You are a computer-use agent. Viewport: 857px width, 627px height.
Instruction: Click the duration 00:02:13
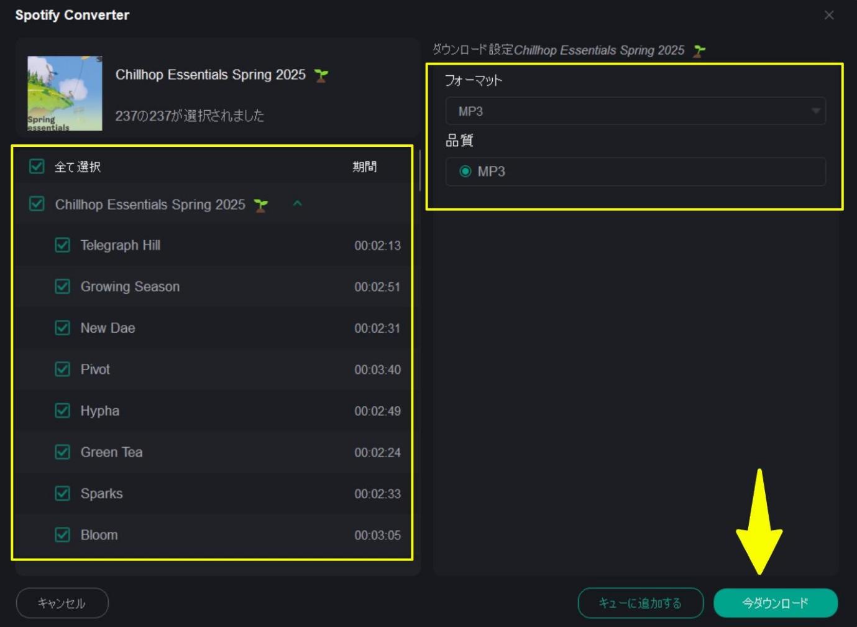377,246
